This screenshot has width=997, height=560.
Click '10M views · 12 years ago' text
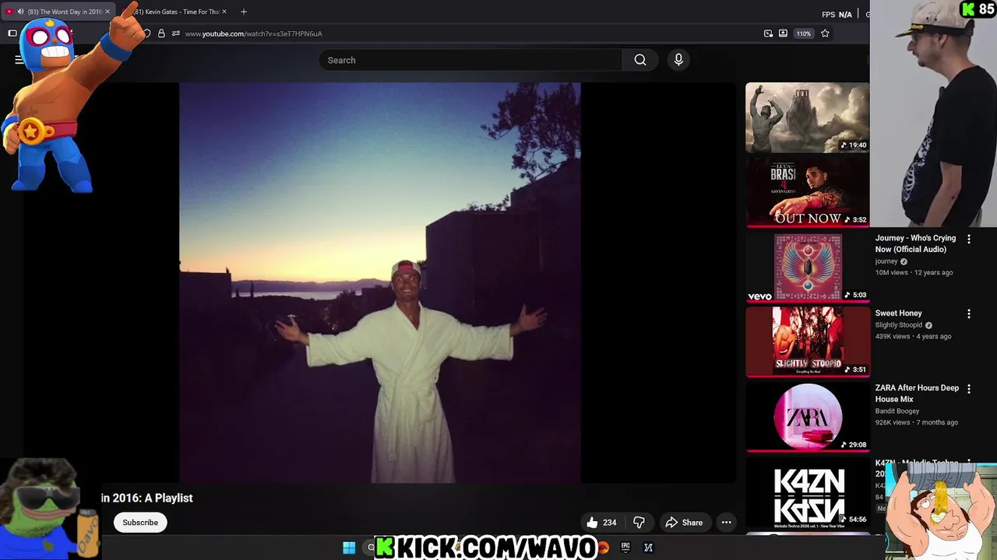click(x=914, y=273)
